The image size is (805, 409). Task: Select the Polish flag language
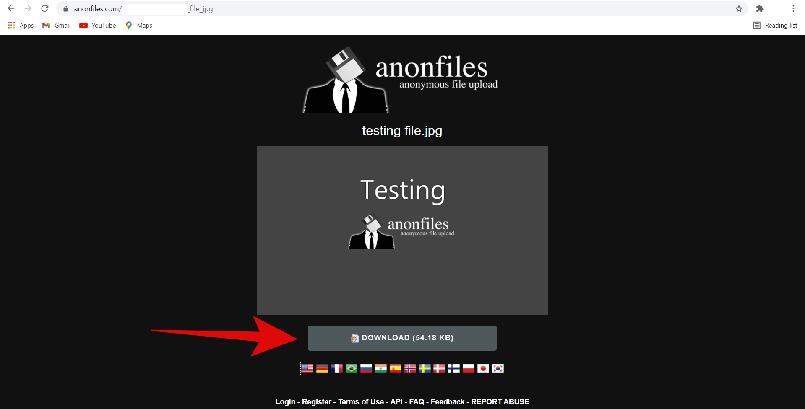(x=469, y=368)
